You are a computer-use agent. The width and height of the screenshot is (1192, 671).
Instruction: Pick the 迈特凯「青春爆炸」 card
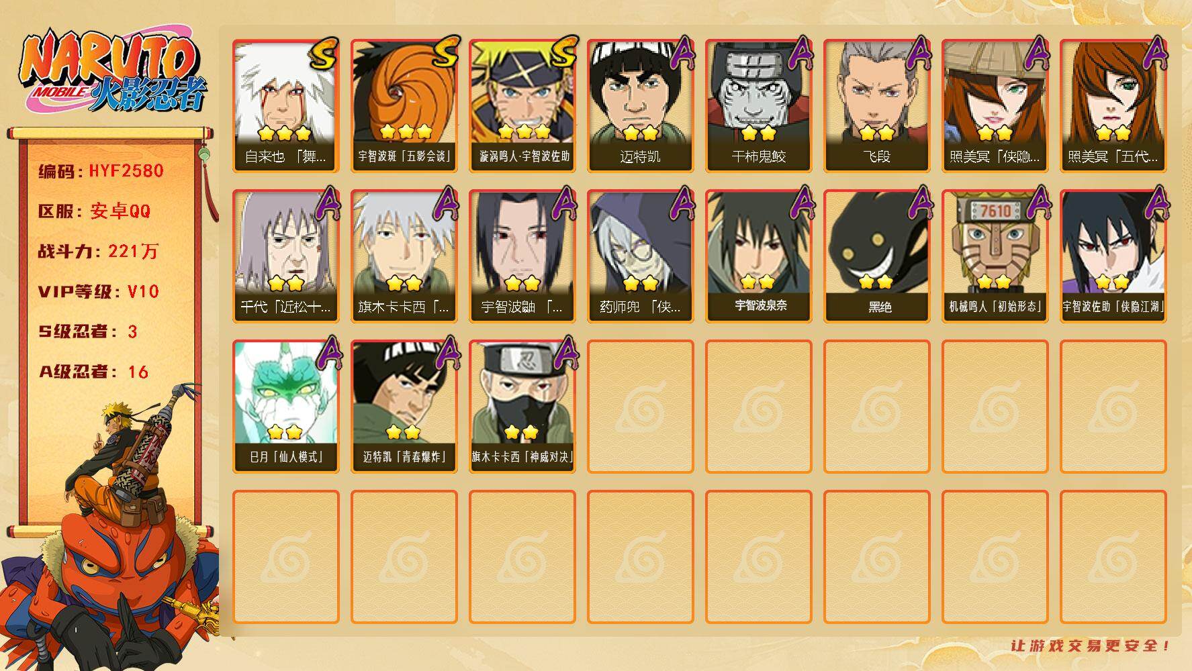pyautogui.click(x=404, y=406)
